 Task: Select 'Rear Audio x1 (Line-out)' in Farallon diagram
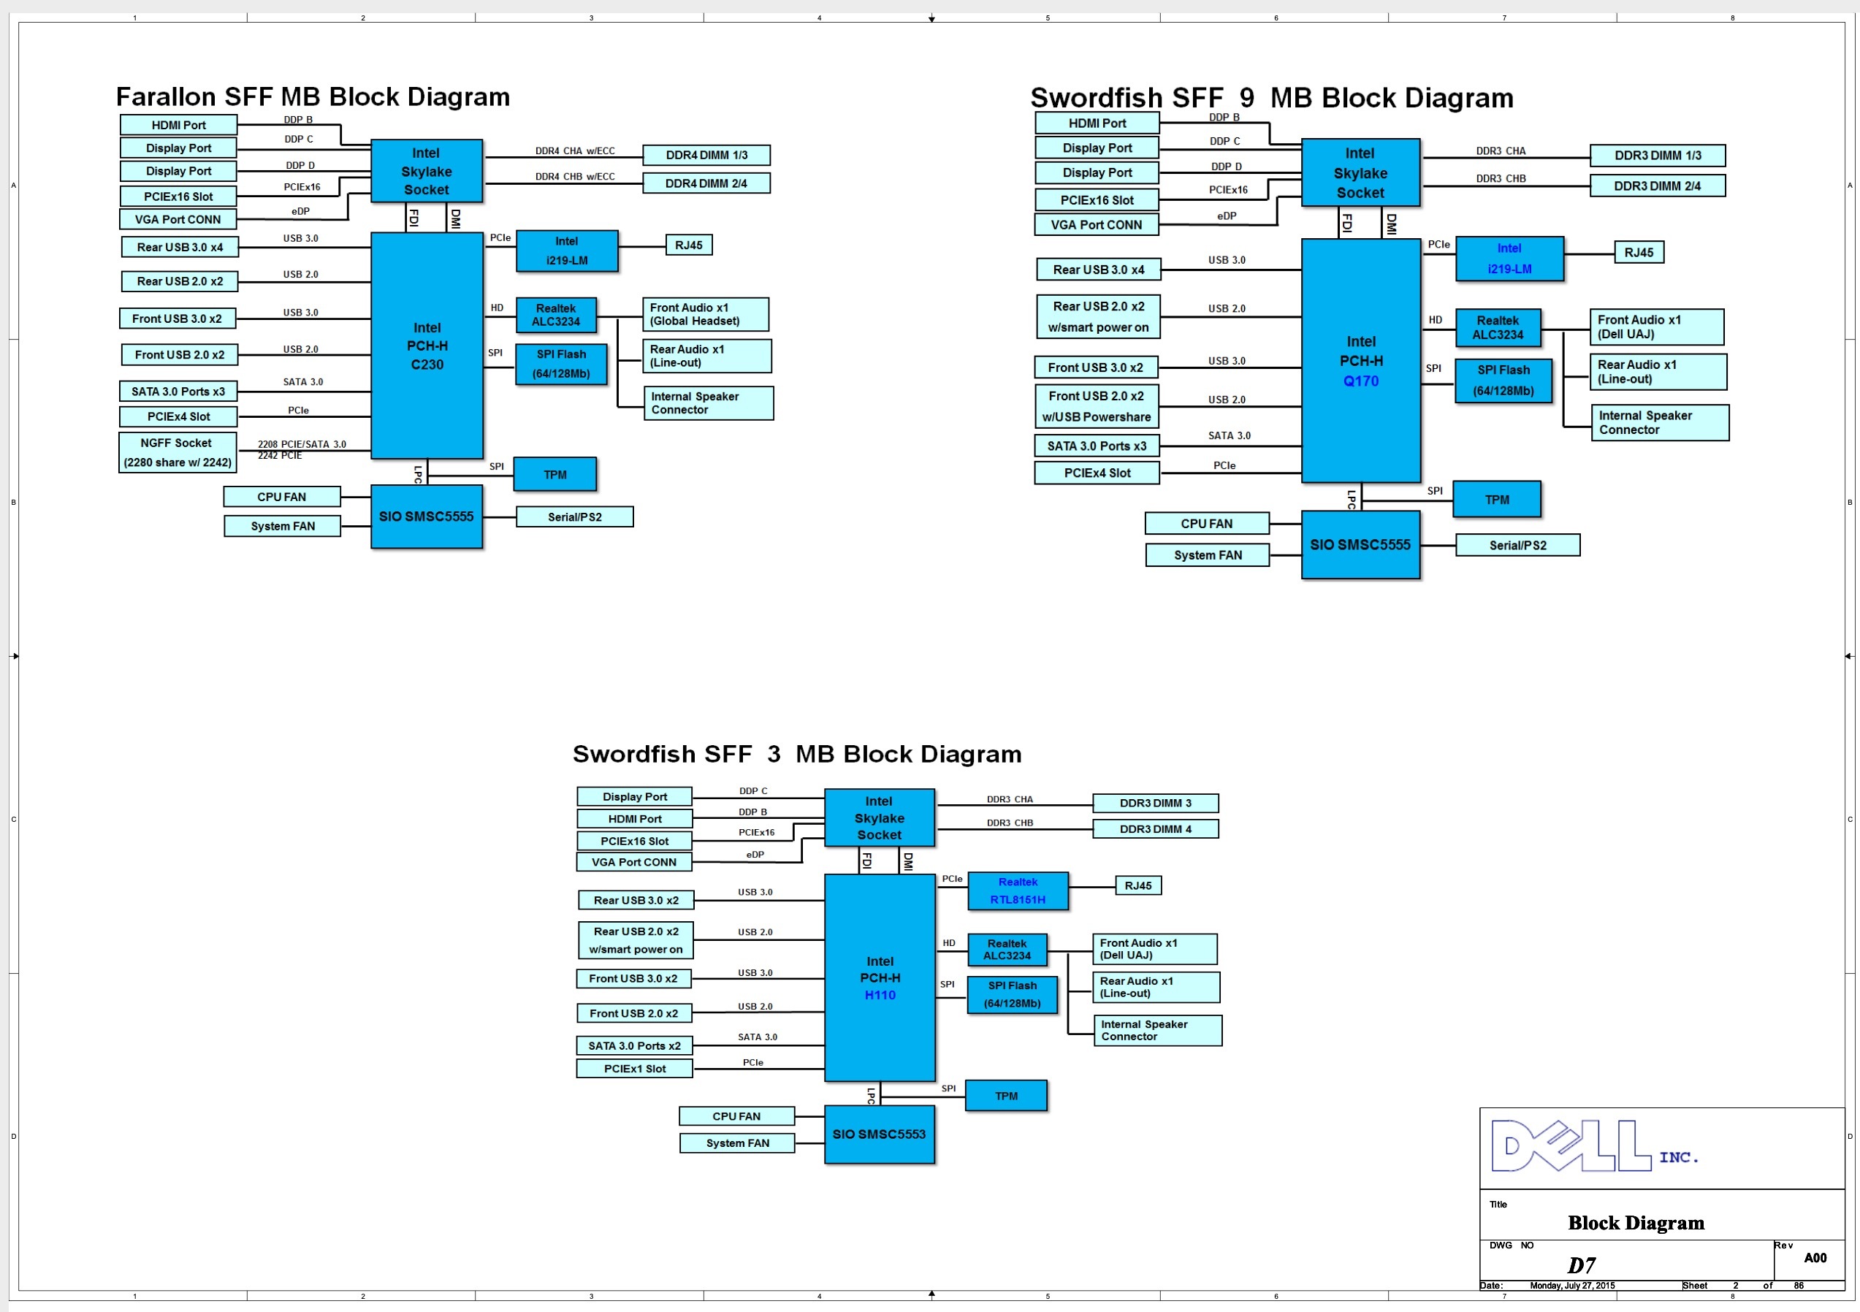706,356
